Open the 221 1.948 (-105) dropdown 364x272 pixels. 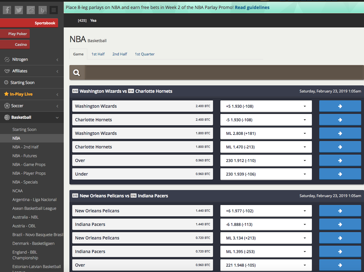266,265
